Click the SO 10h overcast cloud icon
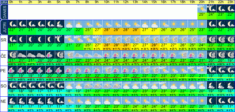Viewport: 235px width, 112px height. coord(107,85)
